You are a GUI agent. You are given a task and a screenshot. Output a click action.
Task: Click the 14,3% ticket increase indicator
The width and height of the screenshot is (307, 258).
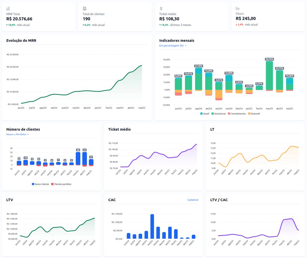[x=164, y=25]
